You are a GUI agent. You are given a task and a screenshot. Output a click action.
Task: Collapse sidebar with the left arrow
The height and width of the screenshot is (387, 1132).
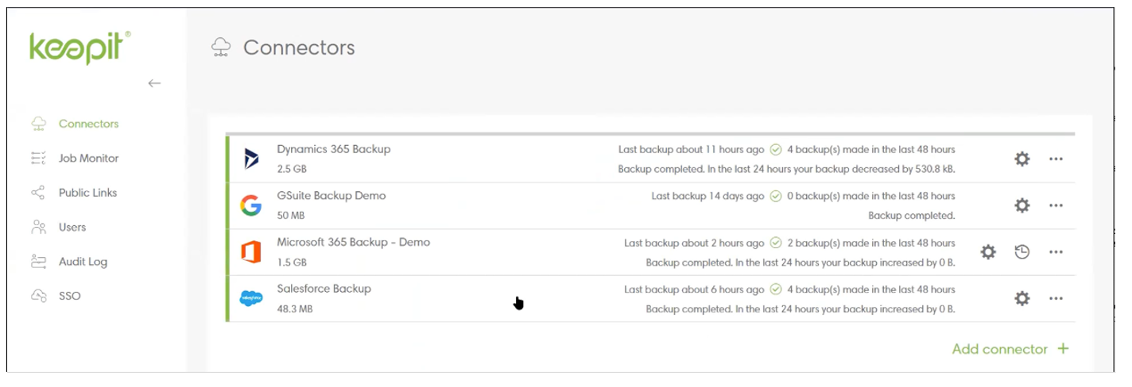tap(154, 83)
